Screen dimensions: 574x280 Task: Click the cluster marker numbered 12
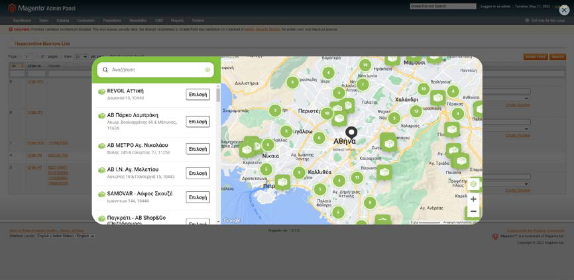pyautogui.click(x=416, y=111)
